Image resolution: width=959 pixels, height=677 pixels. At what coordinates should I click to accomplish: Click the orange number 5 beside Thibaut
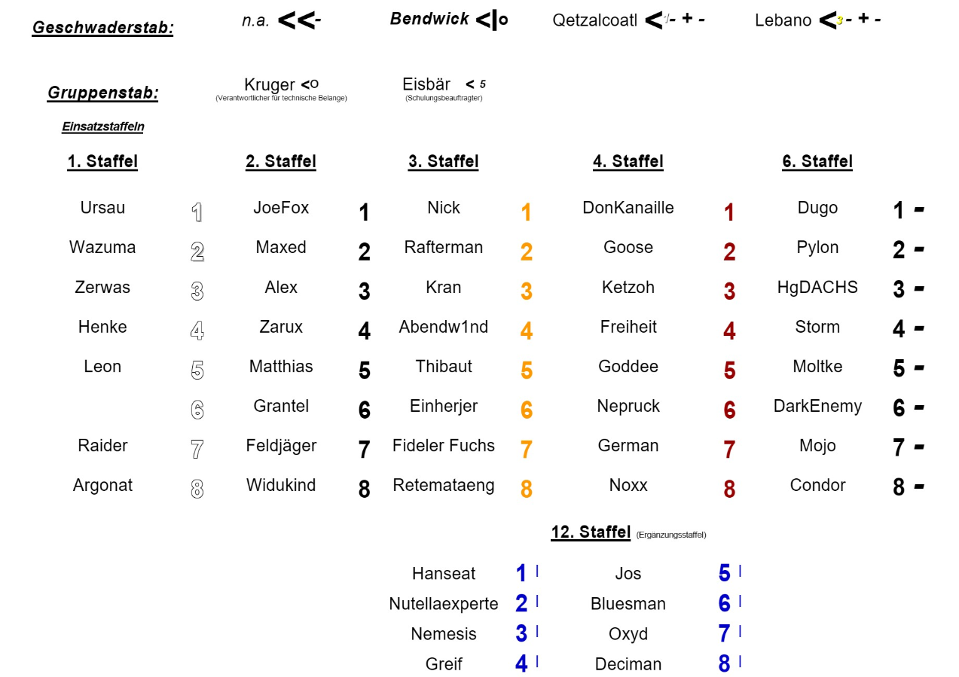527,371
